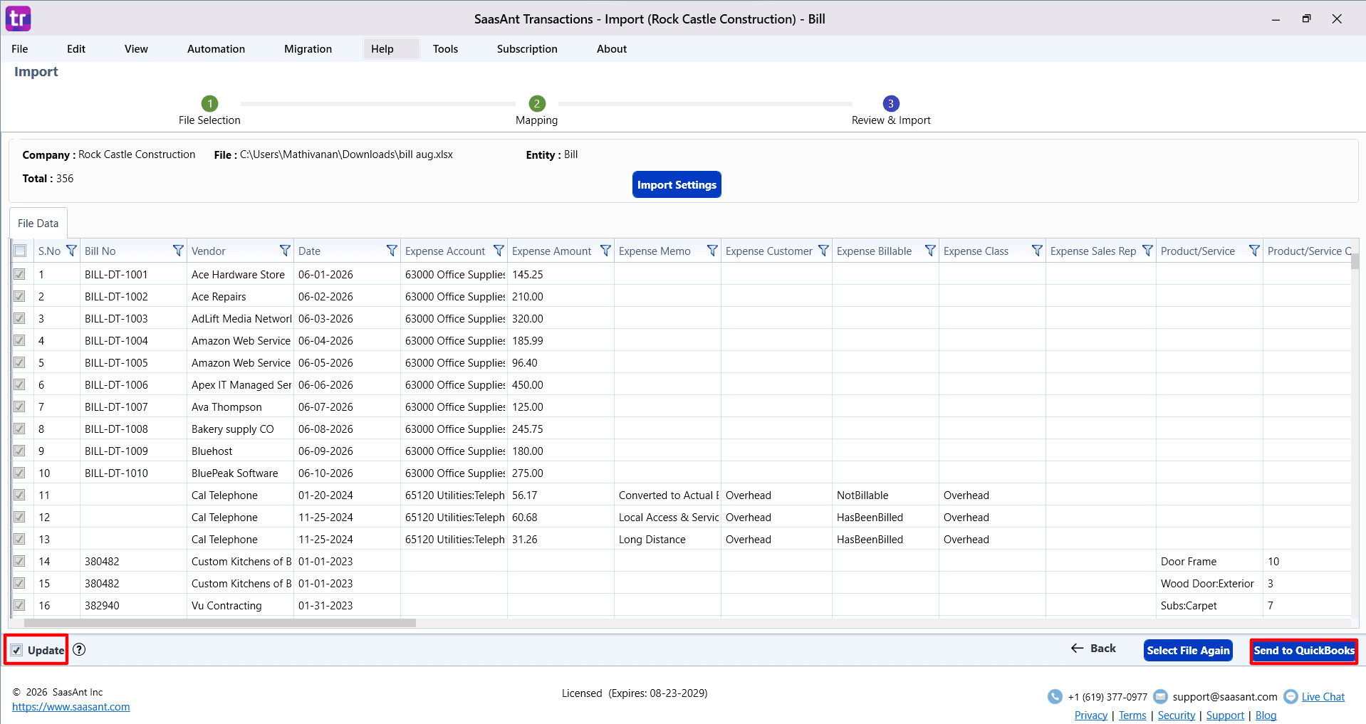Click the phone support icon
This screenshot has width=1366, height=724.
1055,697
